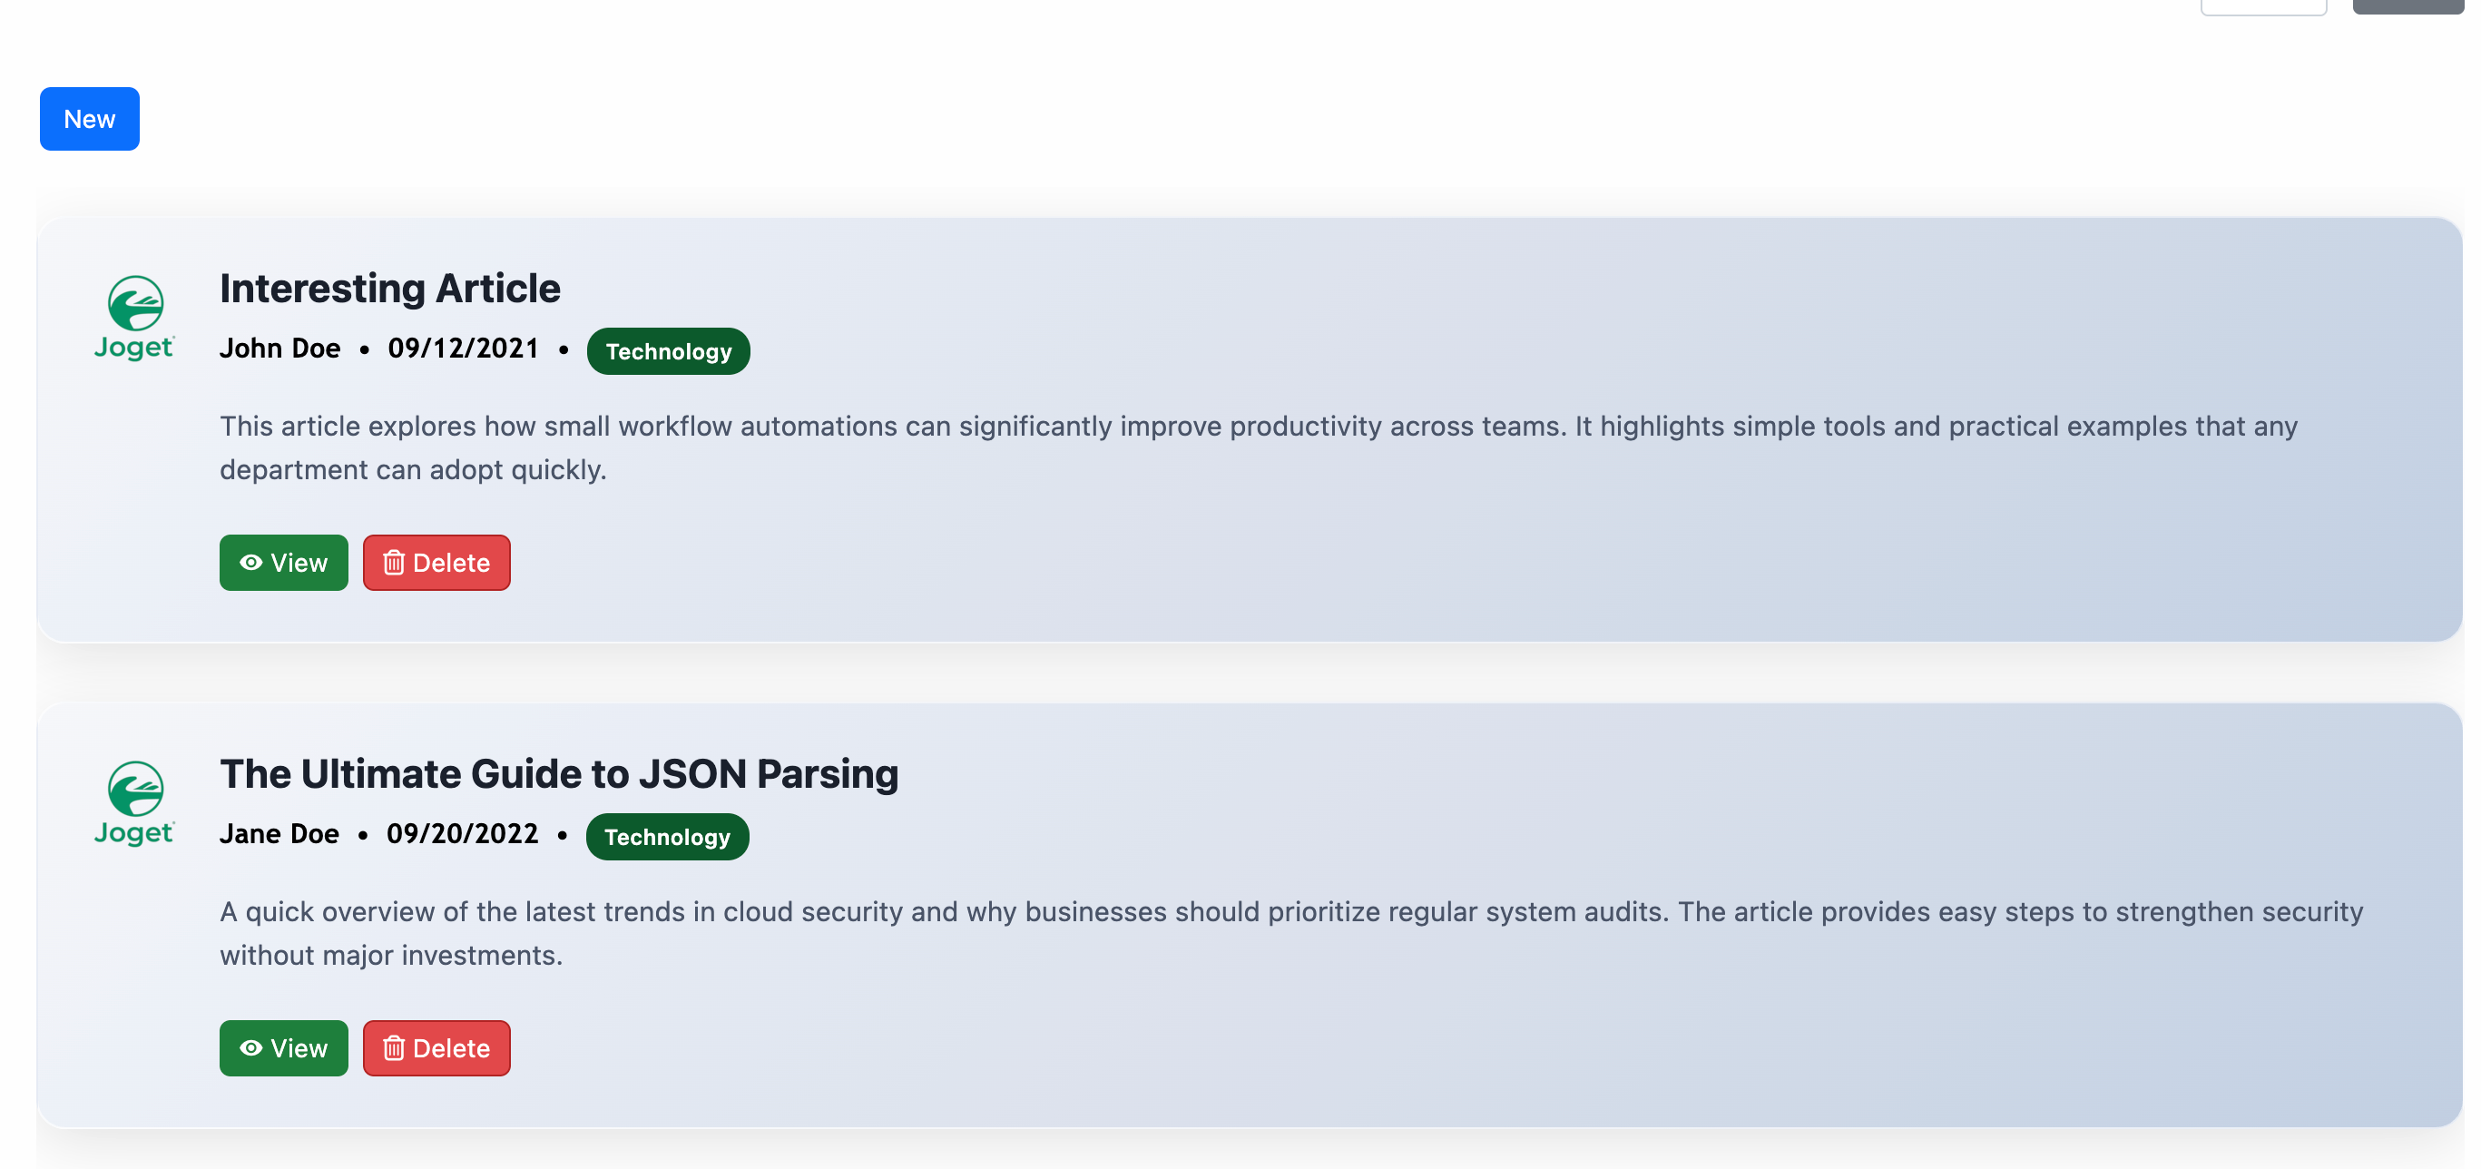The width and height of the screenshot is (2481, 1169).
Task: Open the Joget logo on Interesting Article card
Action: pyautogui.click(x=134, y=318)
